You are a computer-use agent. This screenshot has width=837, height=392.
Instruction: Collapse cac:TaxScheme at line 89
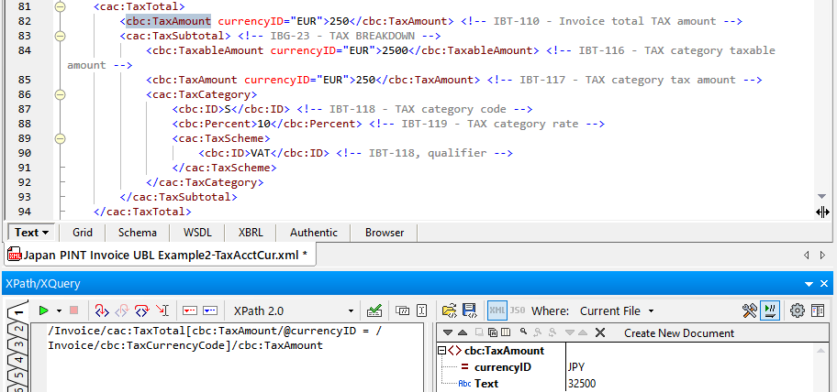coord(61,138)
